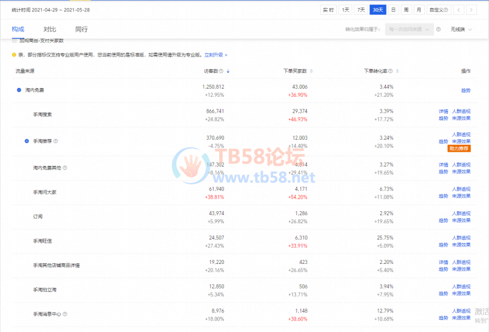Click the 25.75% conversion rate value

click(x=385, y=238)
